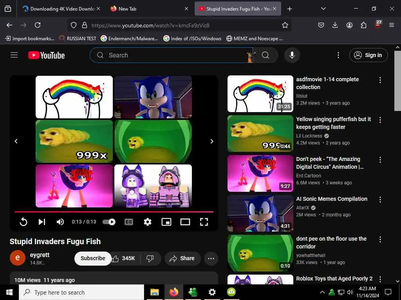The image size is (401, 300).
Task: Switch to theater mode
Action: [185, 222]
